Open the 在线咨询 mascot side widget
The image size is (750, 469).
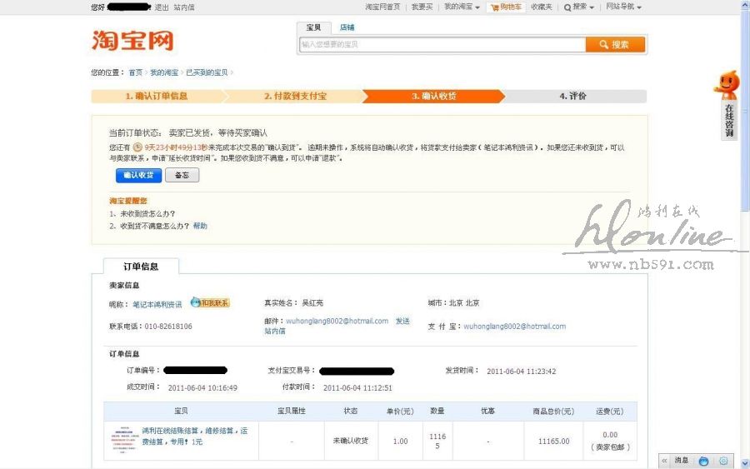[x=727, y=105]
